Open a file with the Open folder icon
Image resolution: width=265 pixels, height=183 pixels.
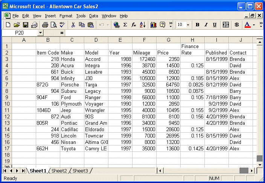click(17, 25)
